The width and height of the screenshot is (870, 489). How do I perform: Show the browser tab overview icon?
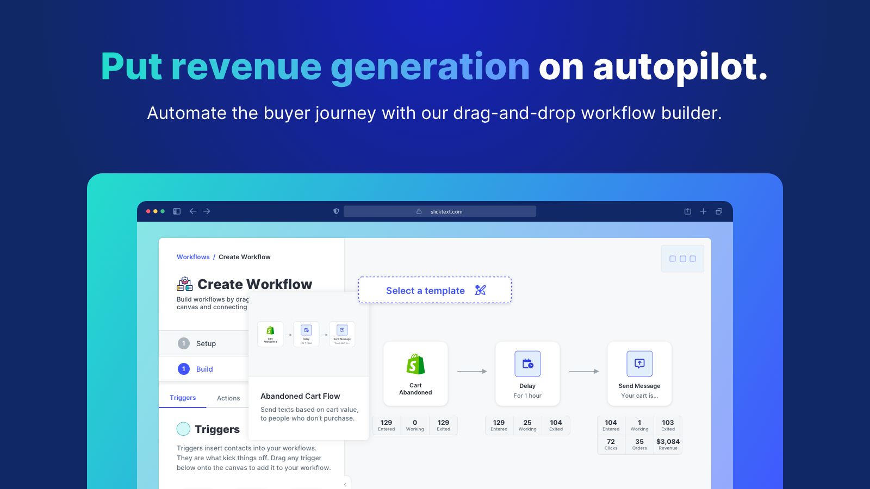tap(719, 211)
